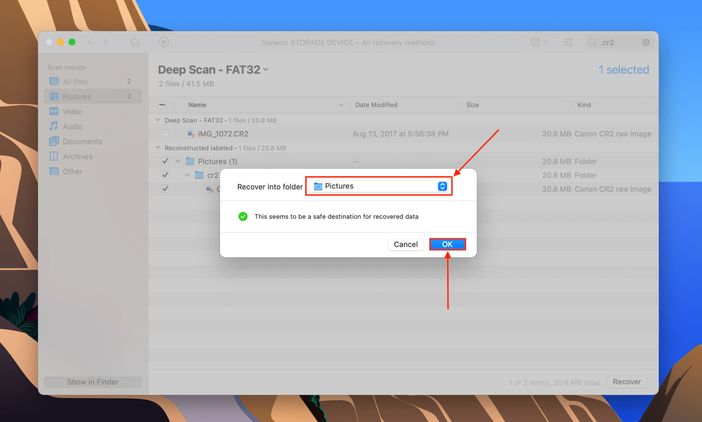Viewport: 702px width, 422px height.
Task: Click the .cr2 search field
Action: [619, 43]
